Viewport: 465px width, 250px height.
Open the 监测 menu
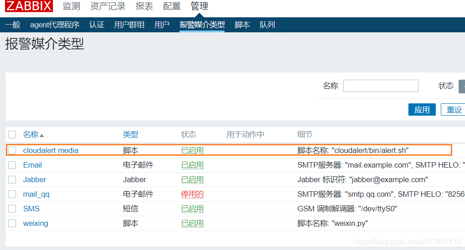click(x=72, y=6)
